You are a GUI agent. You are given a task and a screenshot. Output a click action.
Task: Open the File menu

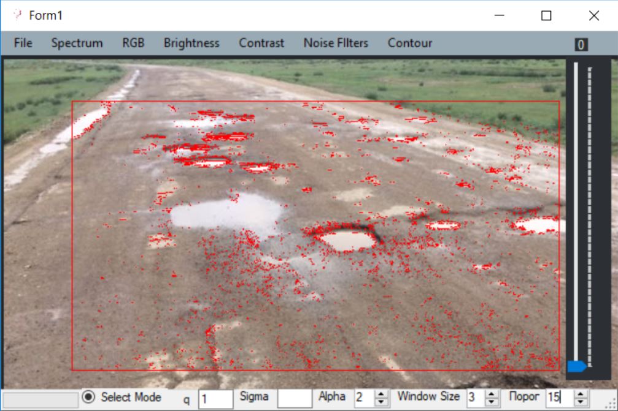23,43
